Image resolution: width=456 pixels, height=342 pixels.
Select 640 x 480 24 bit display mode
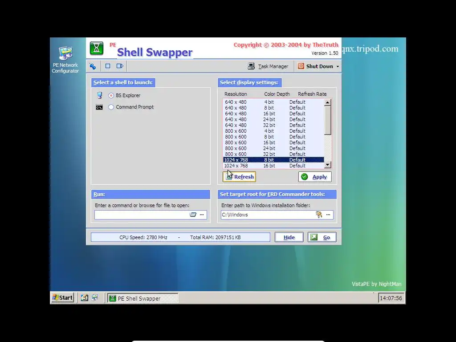273,119
